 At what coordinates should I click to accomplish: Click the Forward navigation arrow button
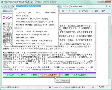coord(7,6)
